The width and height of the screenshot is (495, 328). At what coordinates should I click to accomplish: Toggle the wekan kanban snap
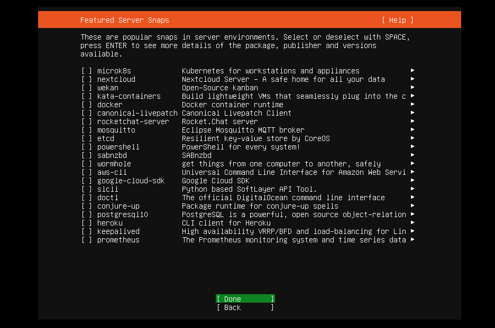(x=86, y=88)
